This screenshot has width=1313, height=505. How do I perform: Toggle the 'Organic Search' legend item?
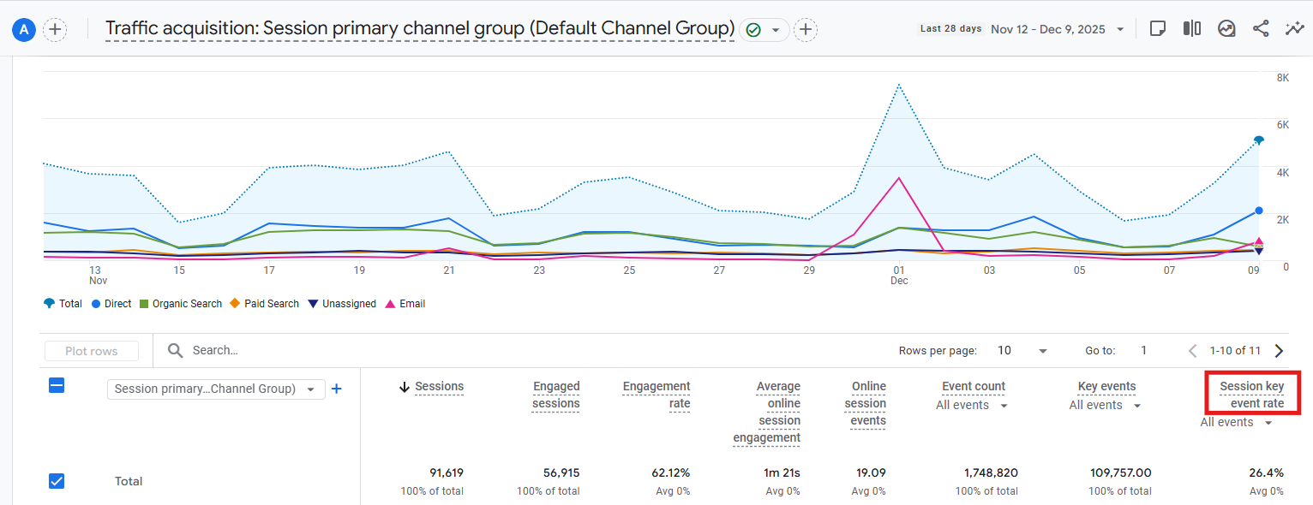tap(181, 304)
